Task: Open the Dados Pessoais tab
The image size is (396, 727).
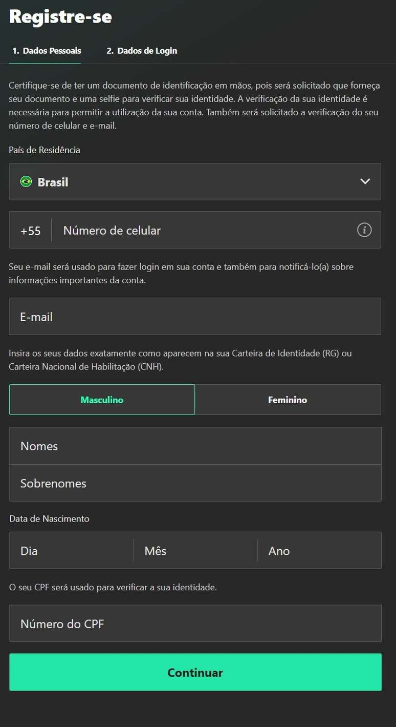Action: [x=46, y=50]
